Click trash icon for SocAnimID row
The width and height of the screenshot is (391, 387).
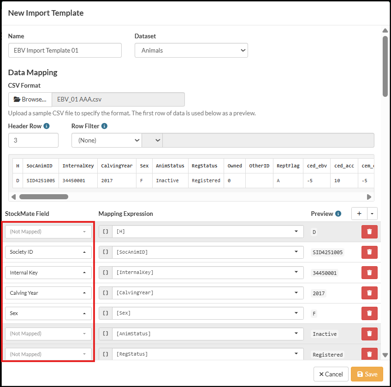369,252
